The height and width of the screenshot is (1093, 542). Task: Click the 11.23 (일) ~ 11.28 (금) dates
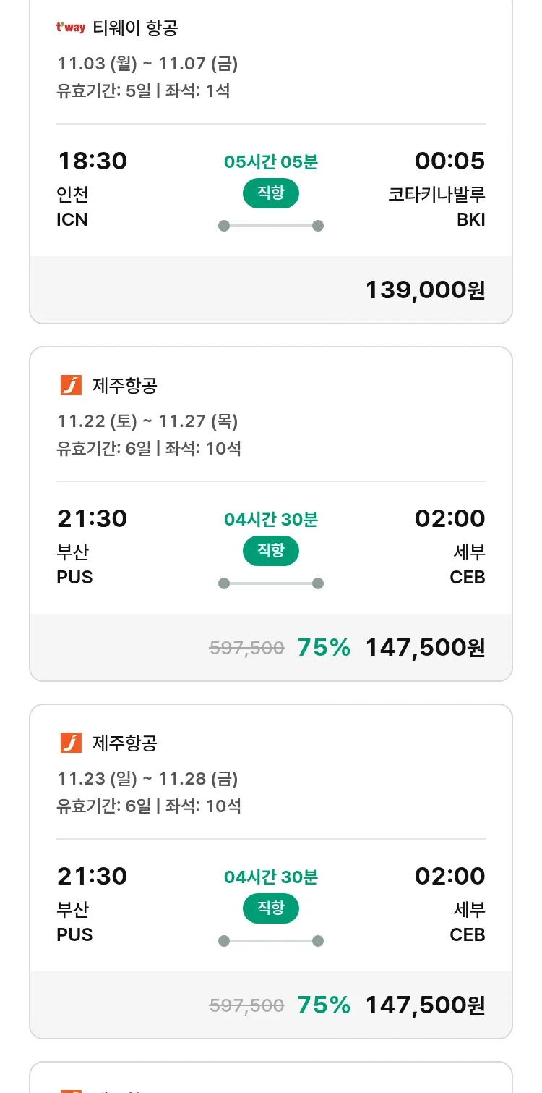147,779
